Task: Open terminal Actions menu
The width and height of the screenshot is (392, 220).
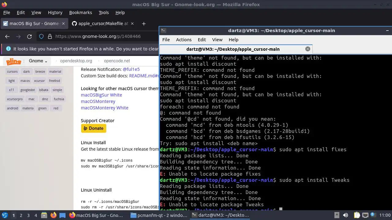Action: (x=184, y=40)
